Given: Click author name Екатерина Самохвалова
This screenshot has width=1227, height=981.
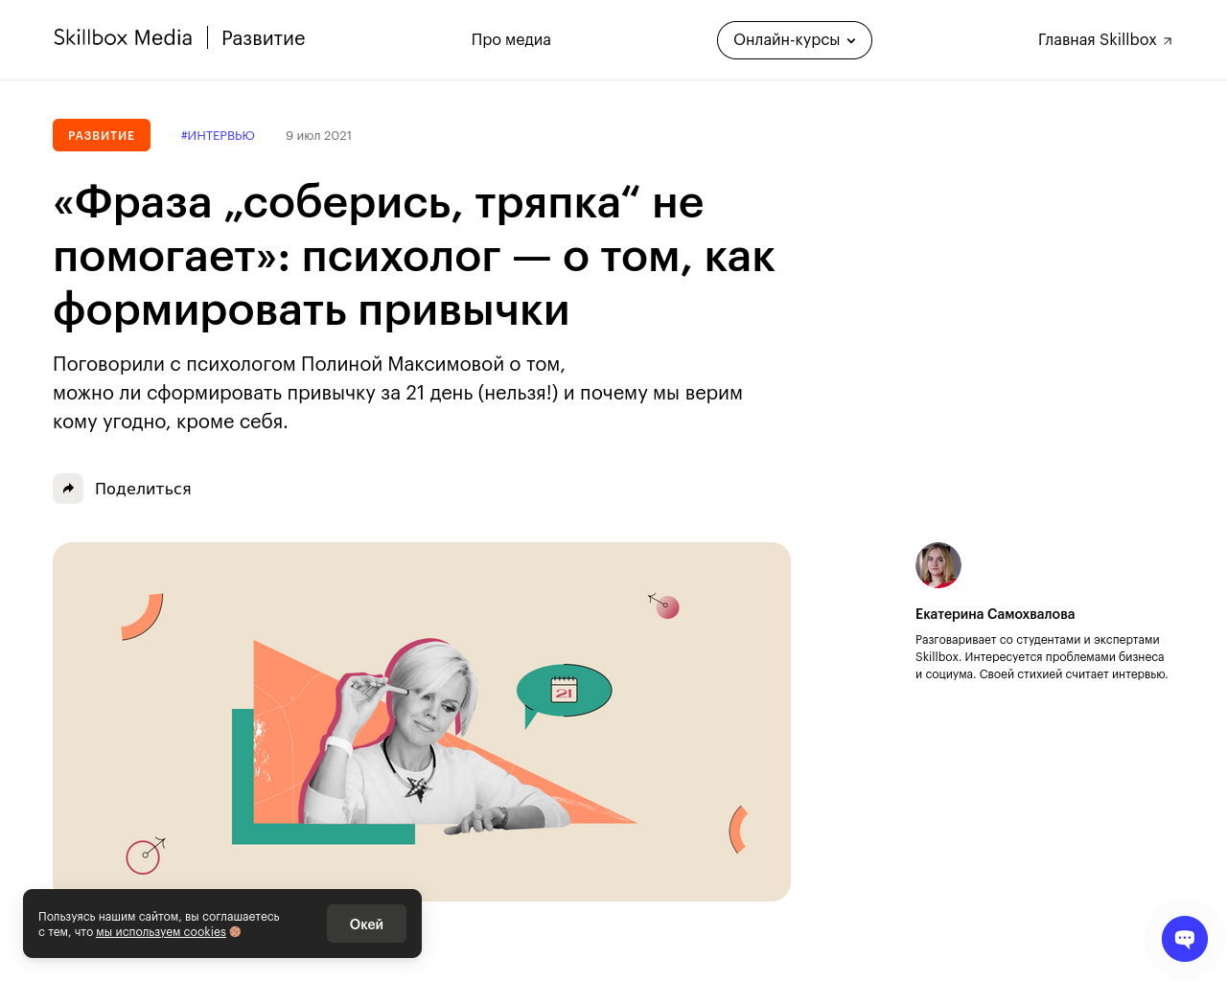Looking at the screenshot, I should click(x=995, y=614).
